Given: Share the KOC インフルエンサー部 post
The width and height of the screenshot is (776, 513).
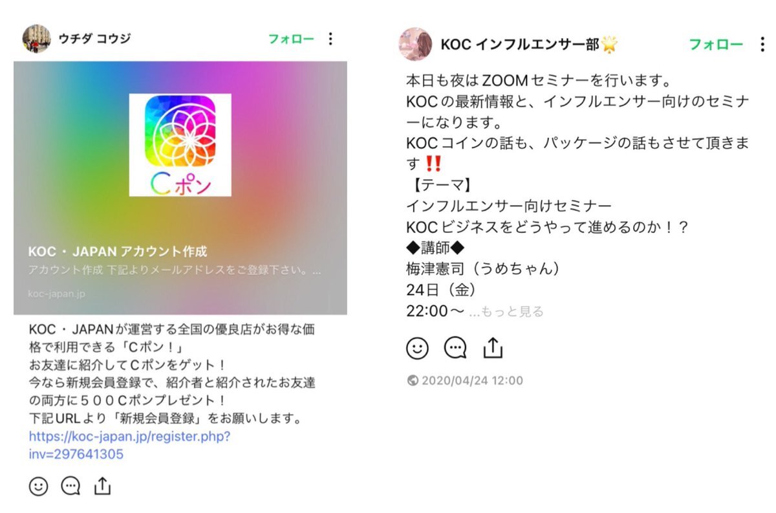Looking at the screenshot, I should pos(493,347).
